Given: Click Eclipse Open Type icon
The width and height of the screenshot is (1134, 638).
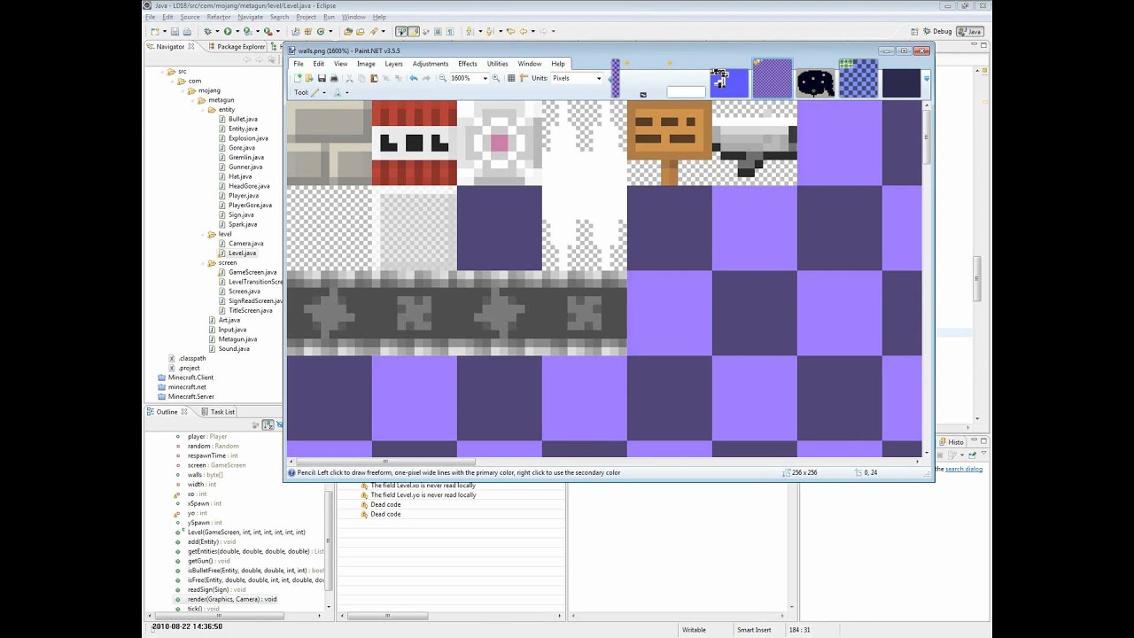Looking at the screenshot, I should pos(347,31).
